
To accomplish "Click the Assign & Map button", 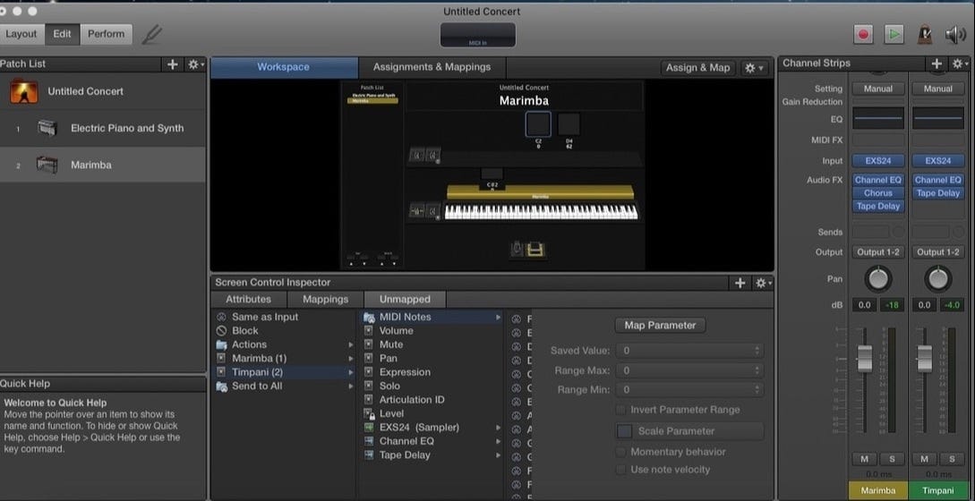I will [x=698, y=68].
